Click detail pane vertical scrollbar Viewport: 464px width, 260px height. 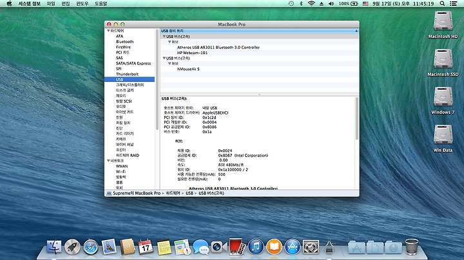click(357, 118)
